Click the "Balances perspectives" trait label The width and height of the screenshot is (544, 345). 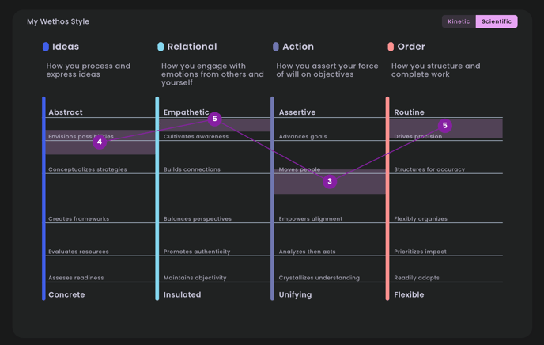point(198,219)
